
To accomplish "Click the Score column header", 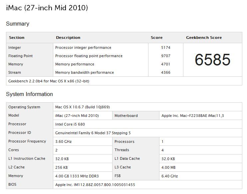I will point(156,38).
